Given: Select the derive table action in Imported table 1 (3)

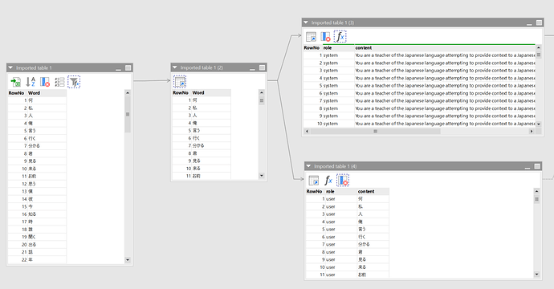Looking at the screenshot, I should (x=311, y=36).
